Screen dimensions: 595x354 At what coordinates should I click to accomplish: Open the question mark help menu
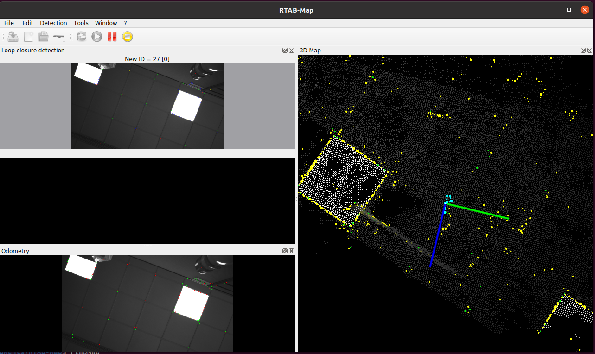125,23
